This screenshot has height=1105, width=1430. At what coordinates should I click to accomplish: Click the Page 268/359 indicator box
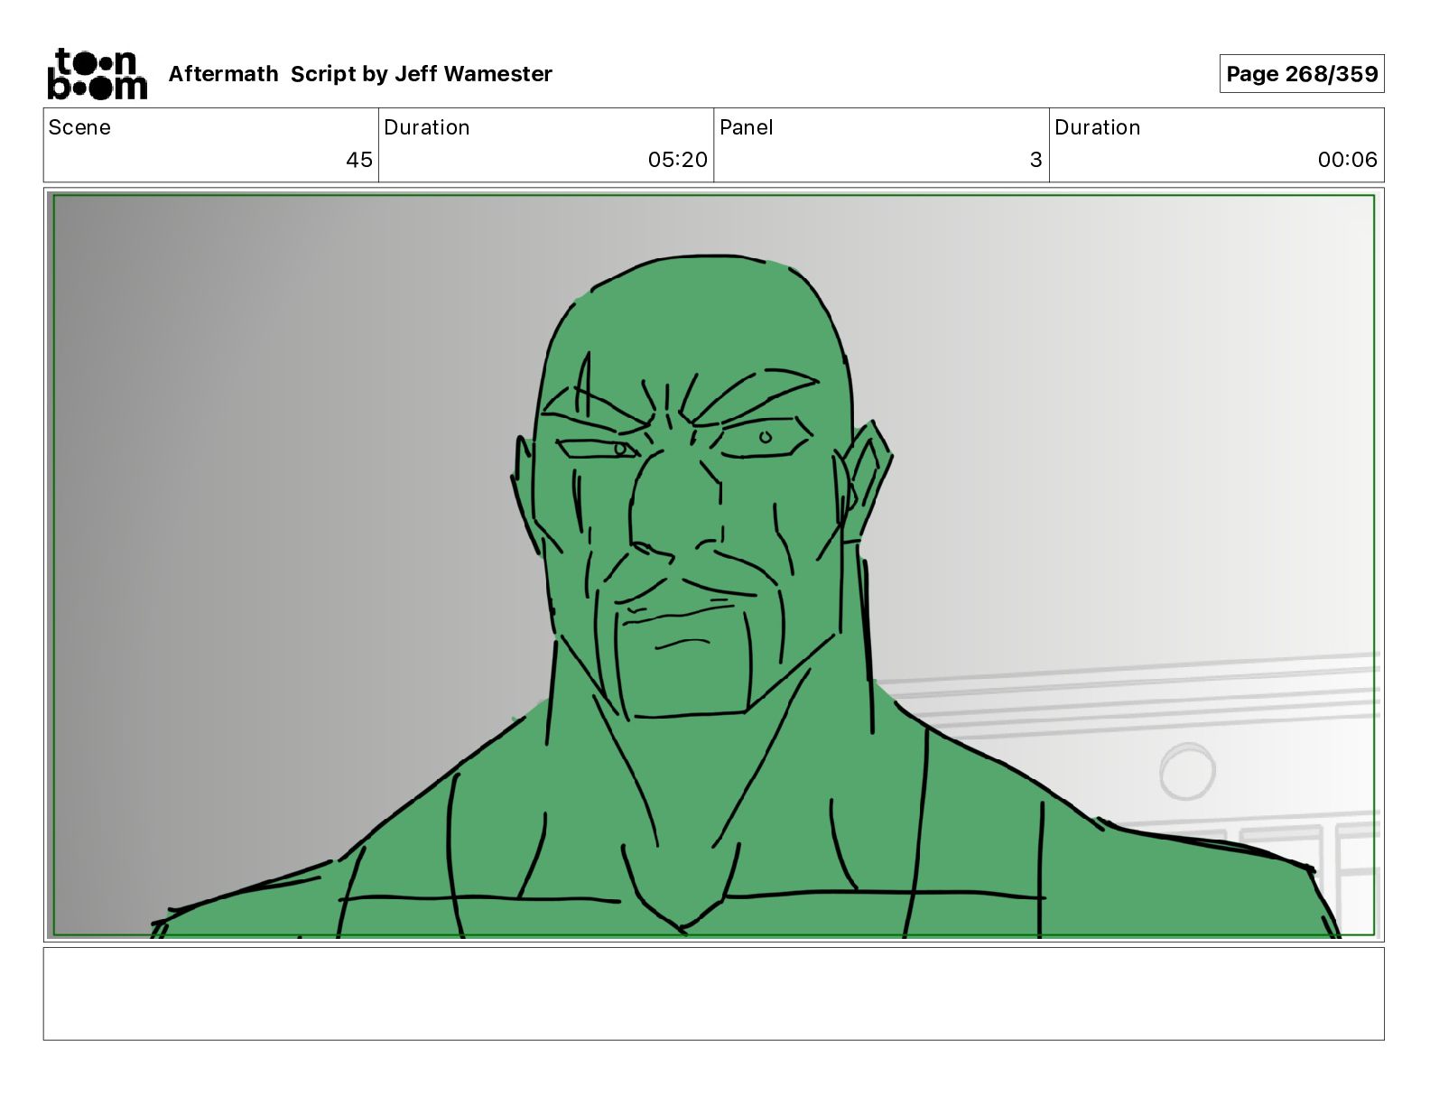point(1301,74)
